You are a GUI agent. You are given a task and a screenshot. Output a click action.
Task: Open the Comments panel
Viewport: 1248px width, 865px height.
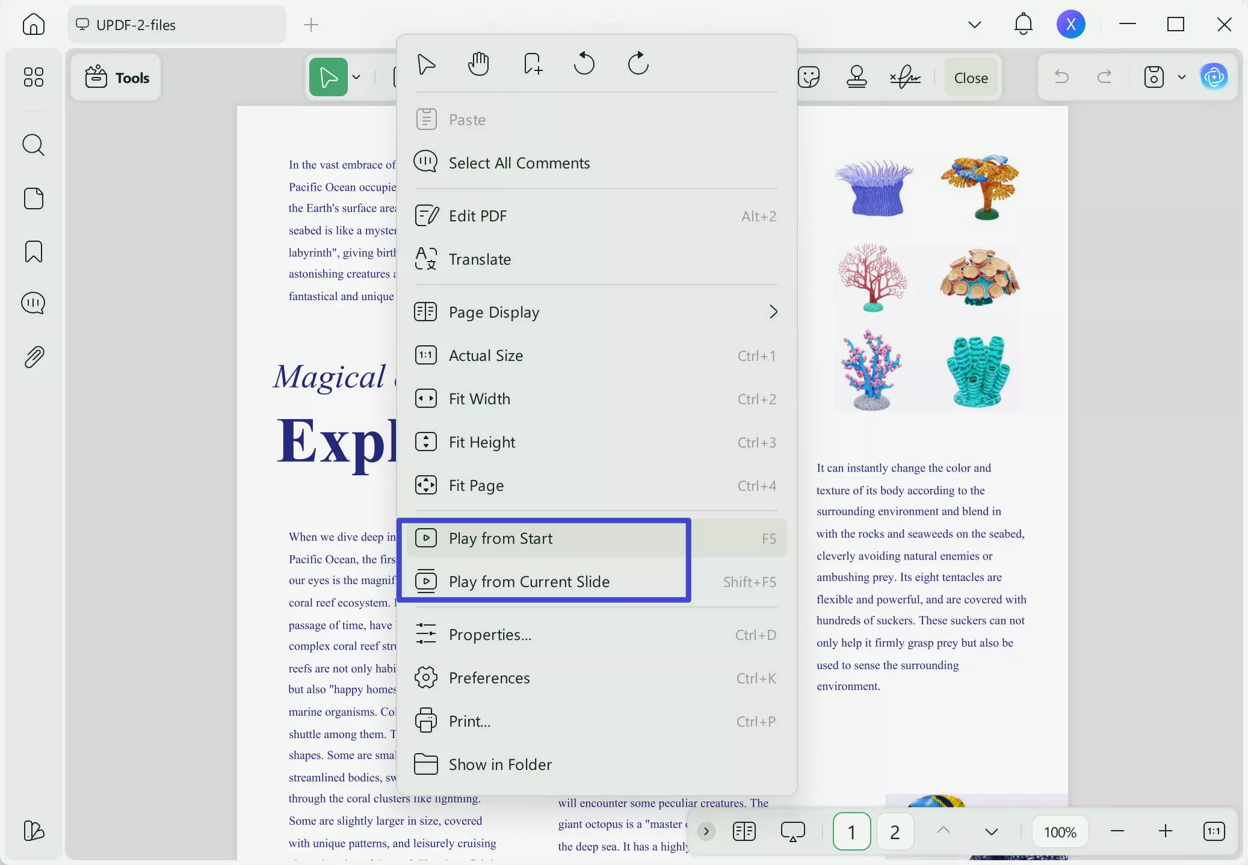[34, 303]
